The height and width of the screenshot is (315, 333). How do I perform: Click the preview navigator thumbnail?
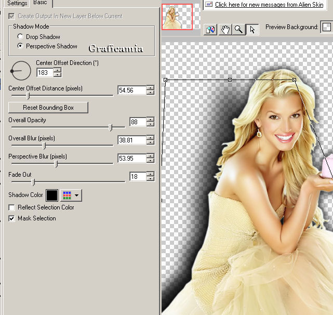pyautogui.click(x=177, y=17)
